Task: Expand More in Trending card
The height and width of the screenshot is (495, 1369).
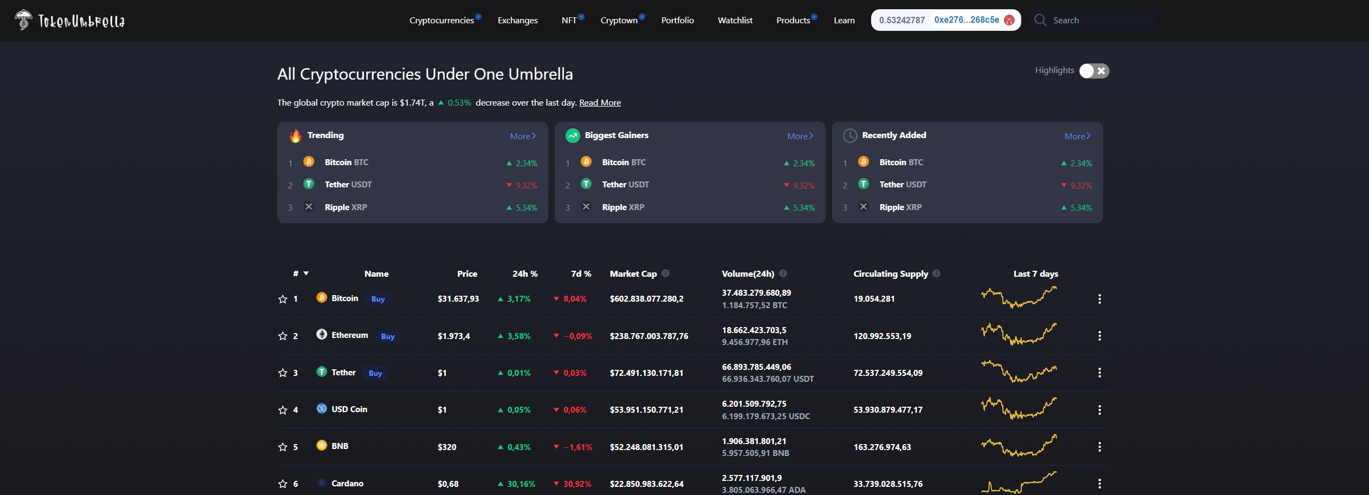Action: (x=523, y=136)
